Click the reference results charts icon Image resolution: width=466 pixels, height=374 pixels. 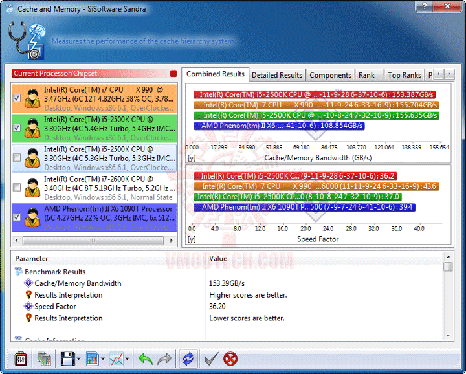coord(44,359)
